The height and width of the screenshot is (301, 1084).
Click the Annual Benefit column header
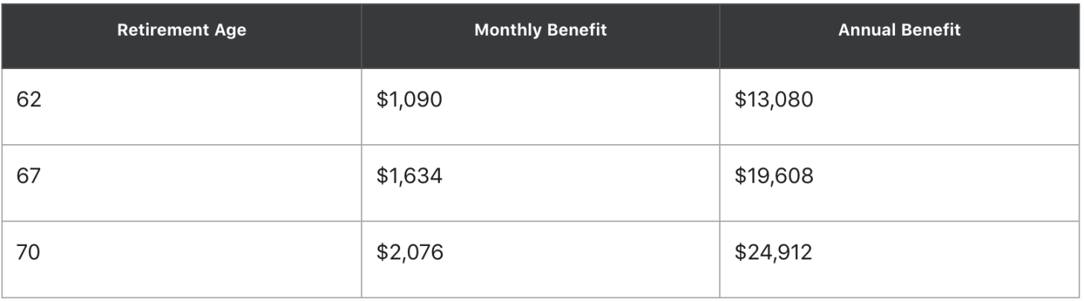(x=899, y=31)
